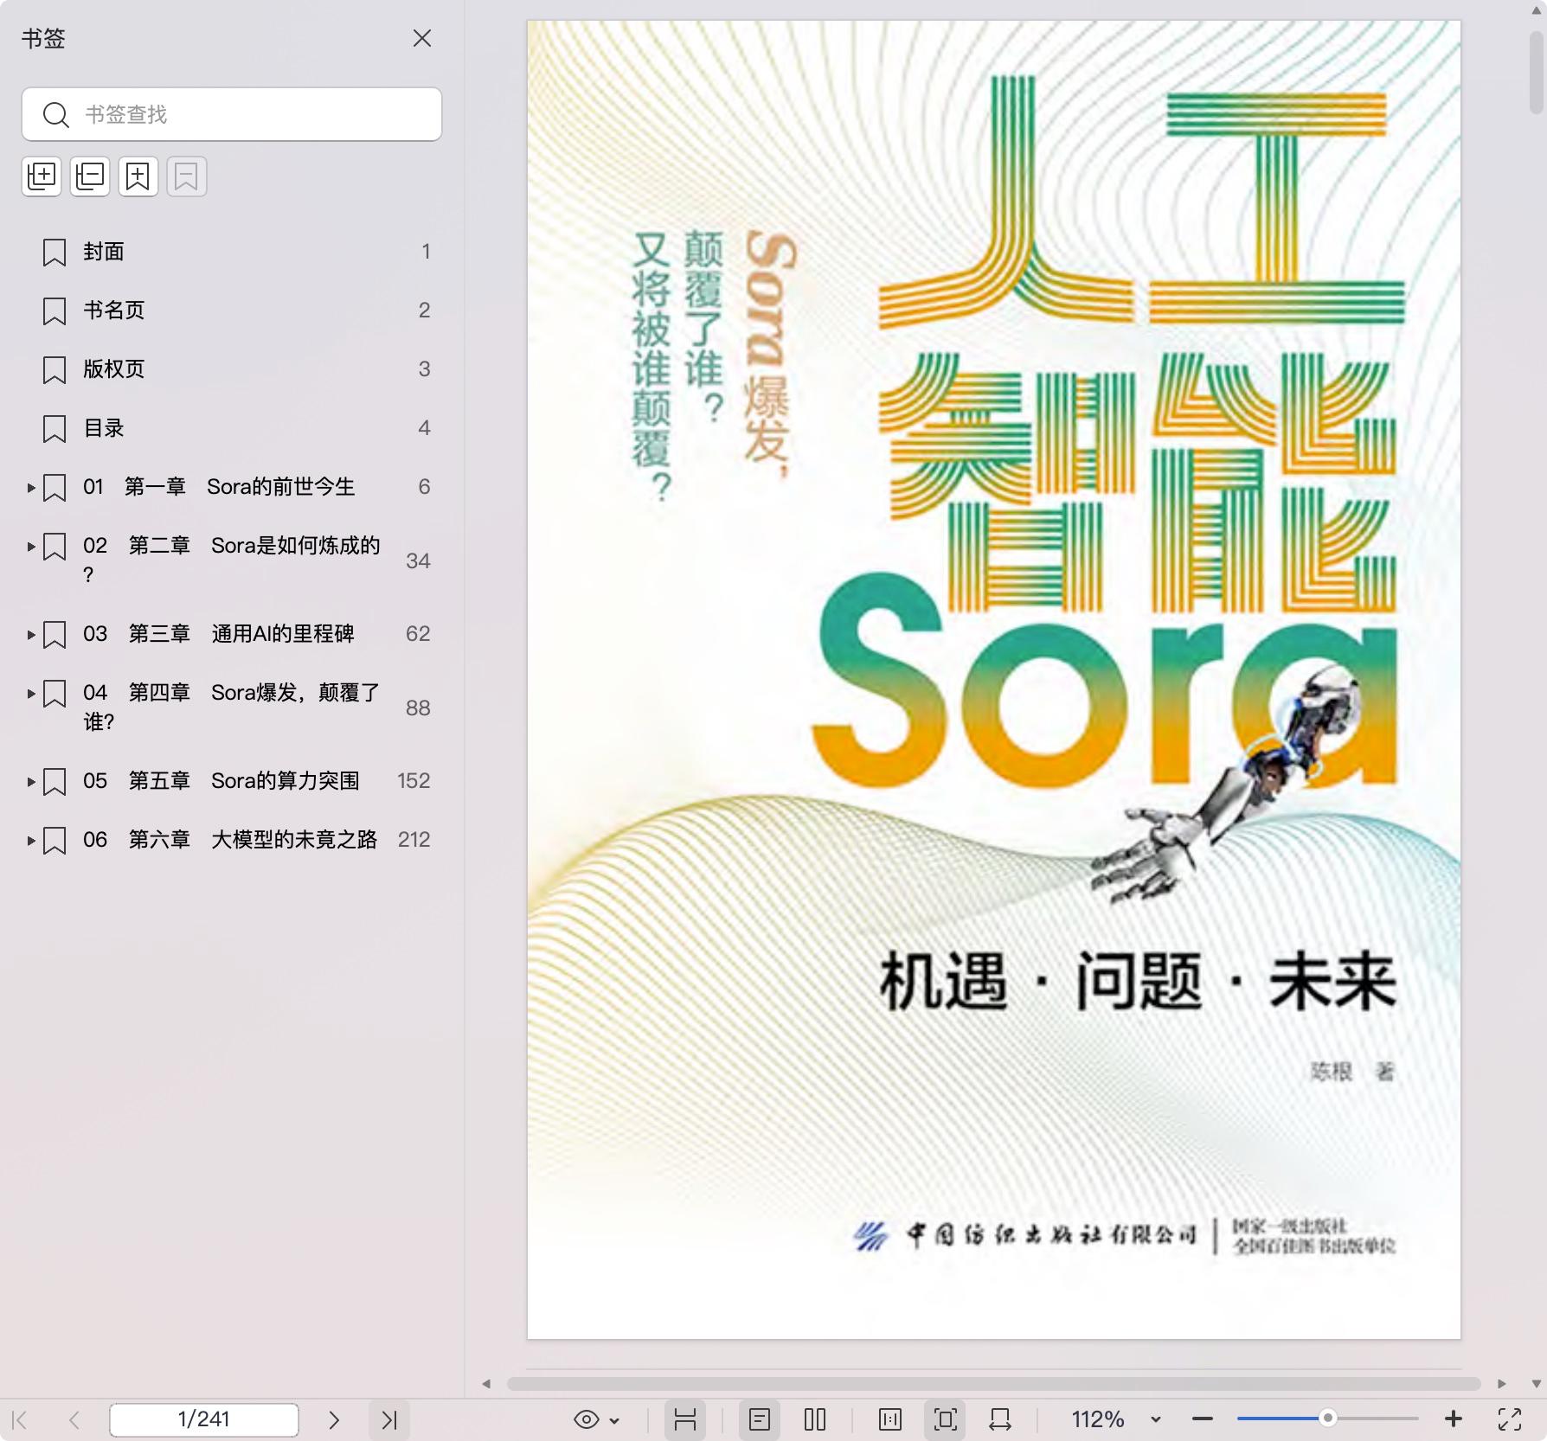
Task: Jump to 第一章 Sora的前世今生
Action: coord(219,487)
